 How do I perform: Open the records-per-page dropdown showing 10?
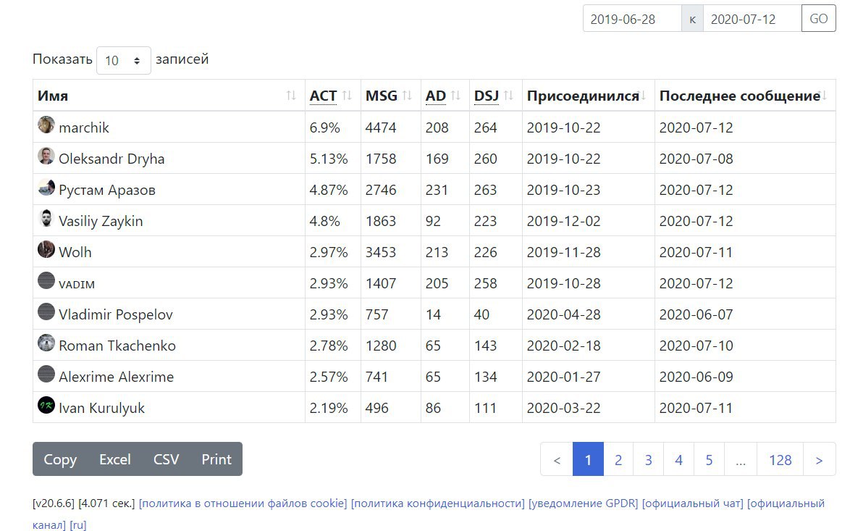point(124,60)
